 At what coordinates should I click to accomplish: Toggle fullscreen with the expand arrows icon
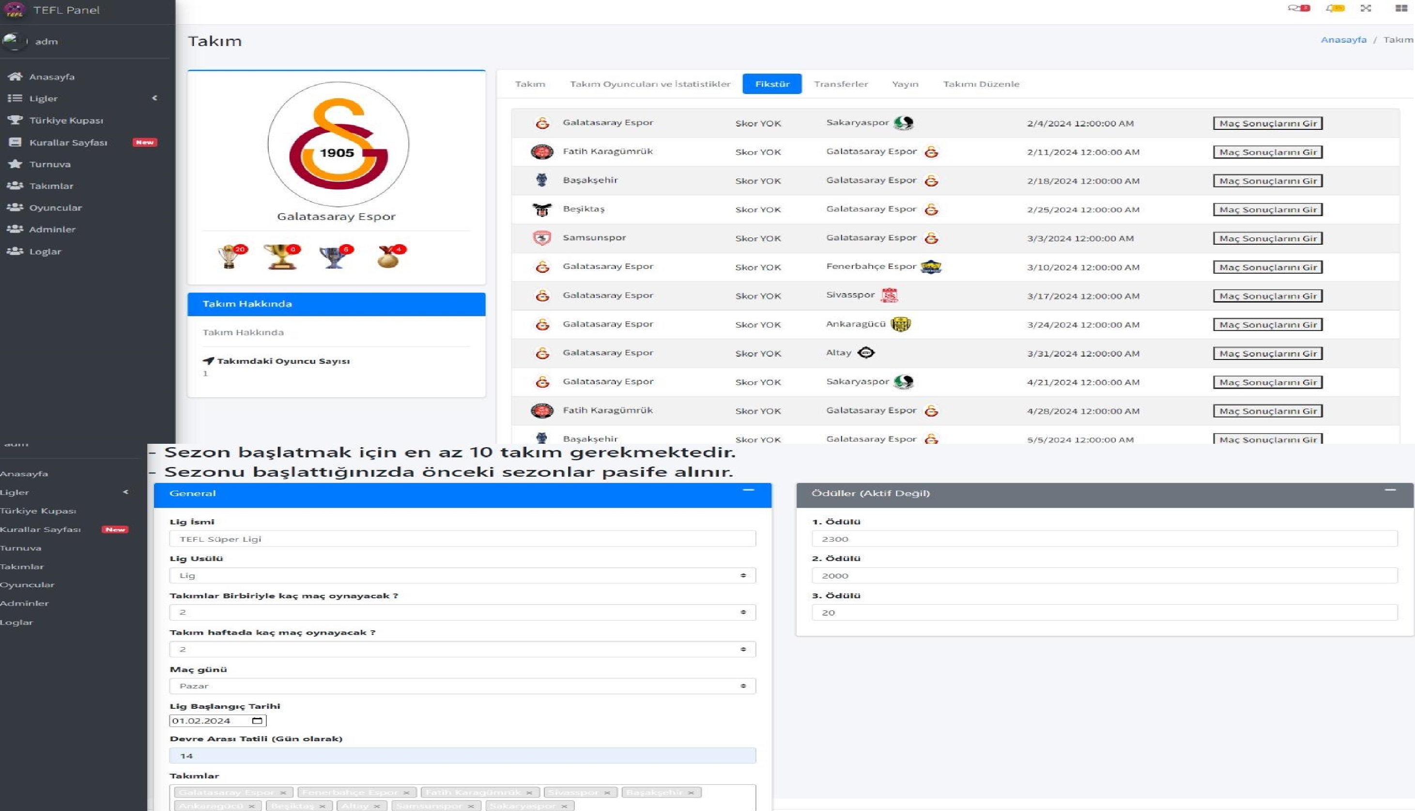(1366, 8)
